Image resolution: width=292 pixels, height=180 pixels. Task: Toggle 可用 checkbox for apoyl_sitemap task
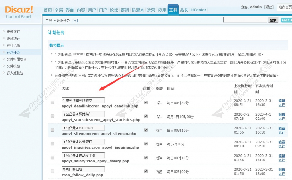146,130
